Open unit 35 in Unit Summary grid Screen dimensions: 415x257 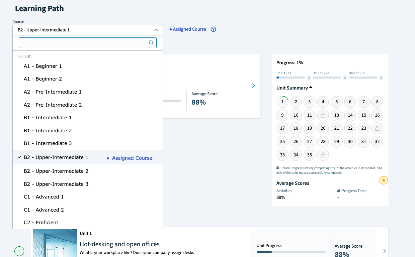[x=310, y=155]
